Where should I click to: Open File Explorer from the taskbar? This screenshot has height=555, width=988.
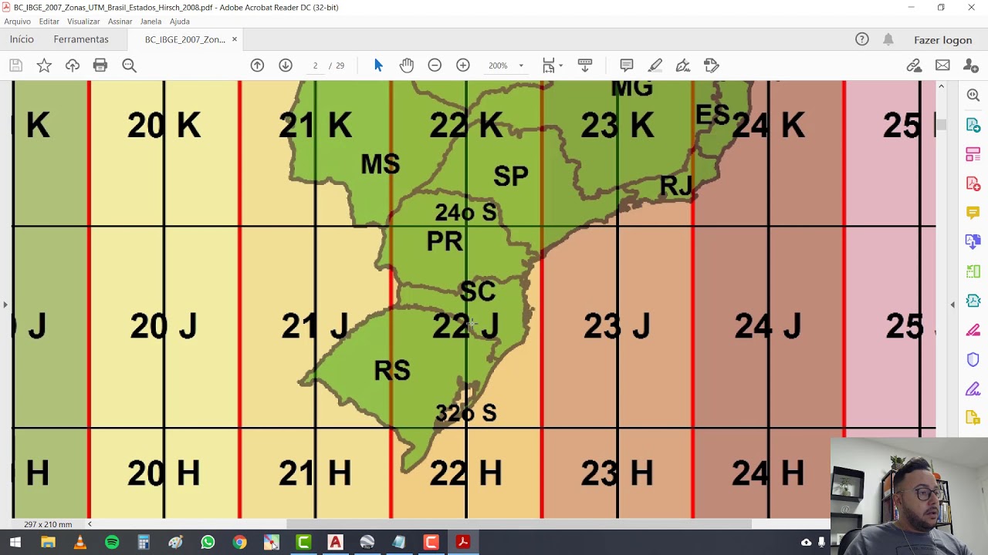[x=48, y=543]
